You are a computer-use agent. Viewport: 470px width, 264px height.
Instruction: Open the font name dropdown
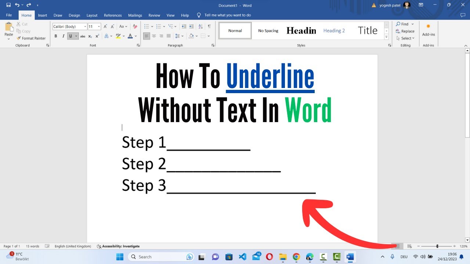(85, 26)
